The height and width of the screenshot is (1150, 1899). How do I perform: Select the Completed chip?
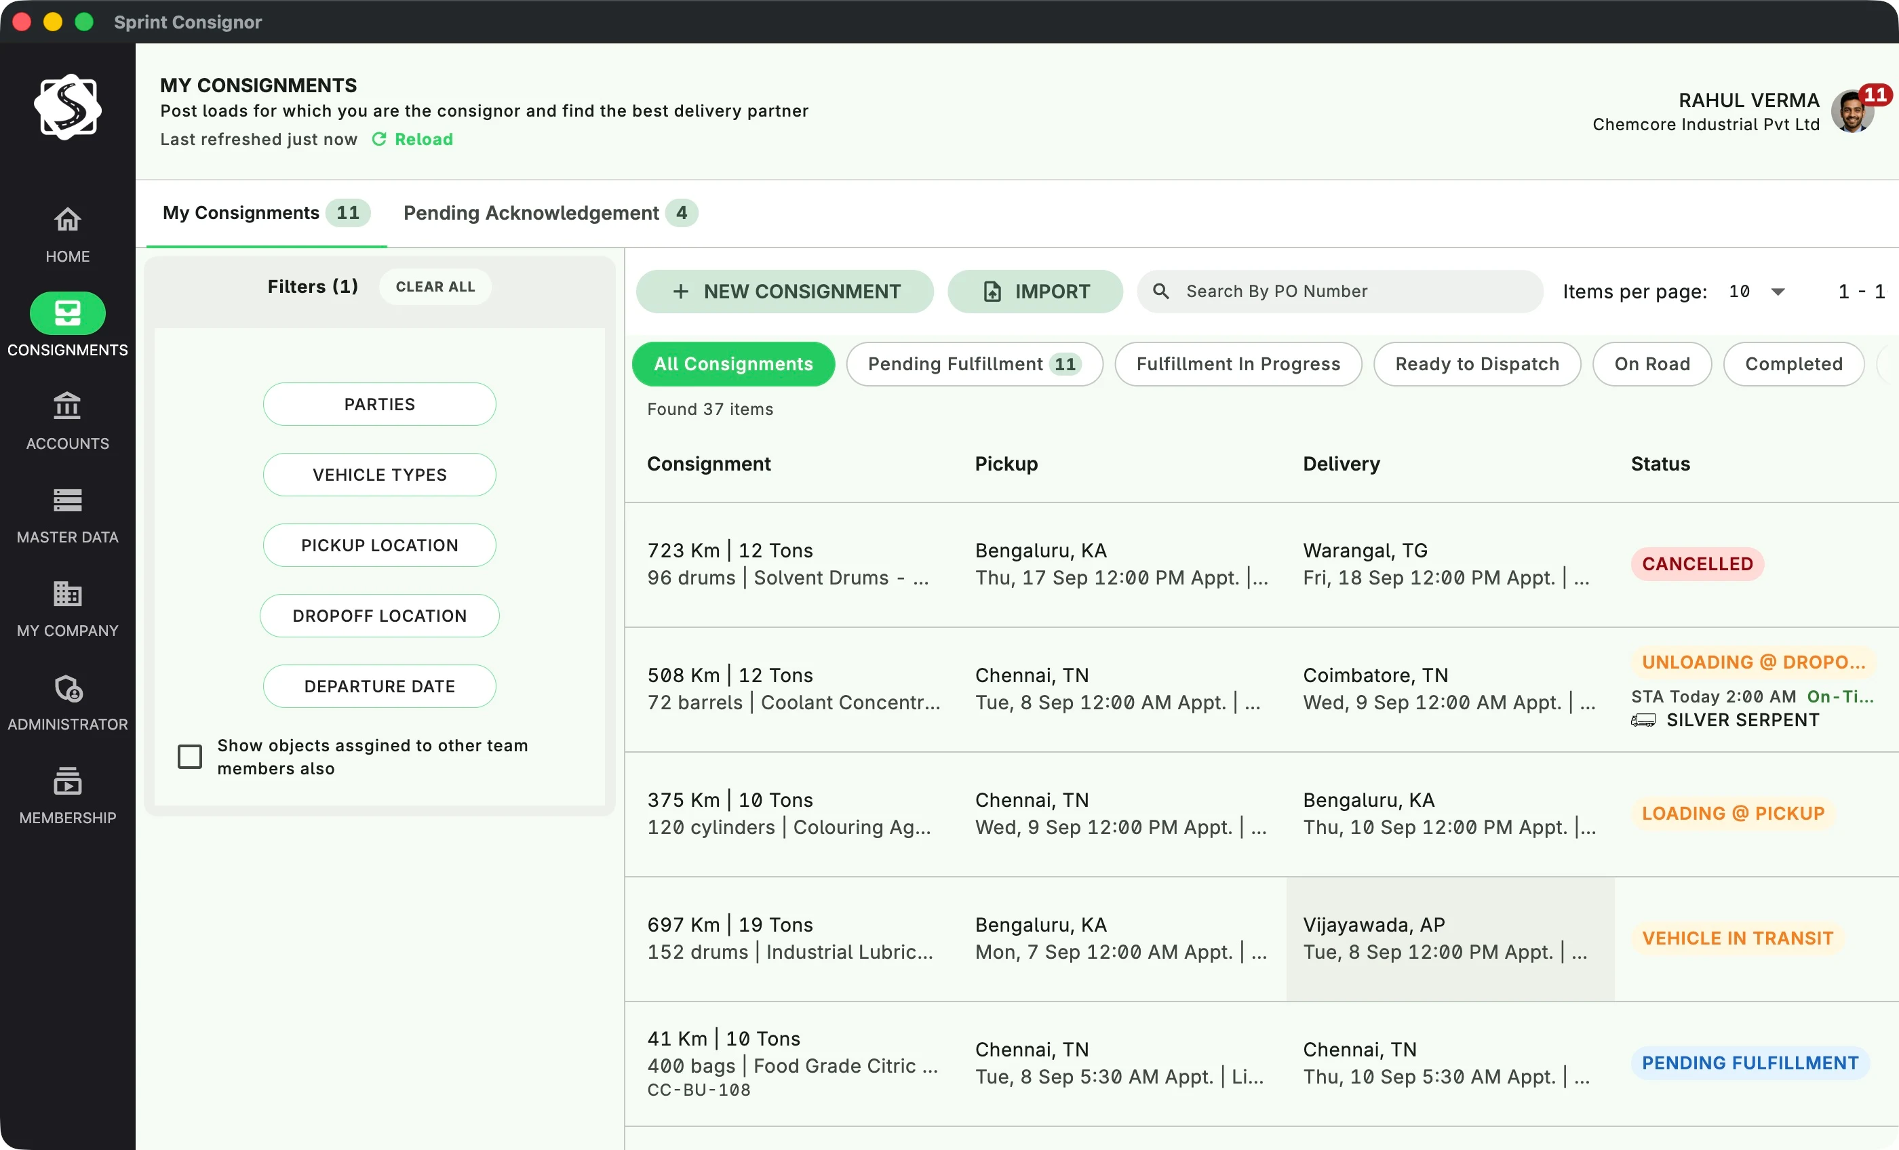point(1793,364)
